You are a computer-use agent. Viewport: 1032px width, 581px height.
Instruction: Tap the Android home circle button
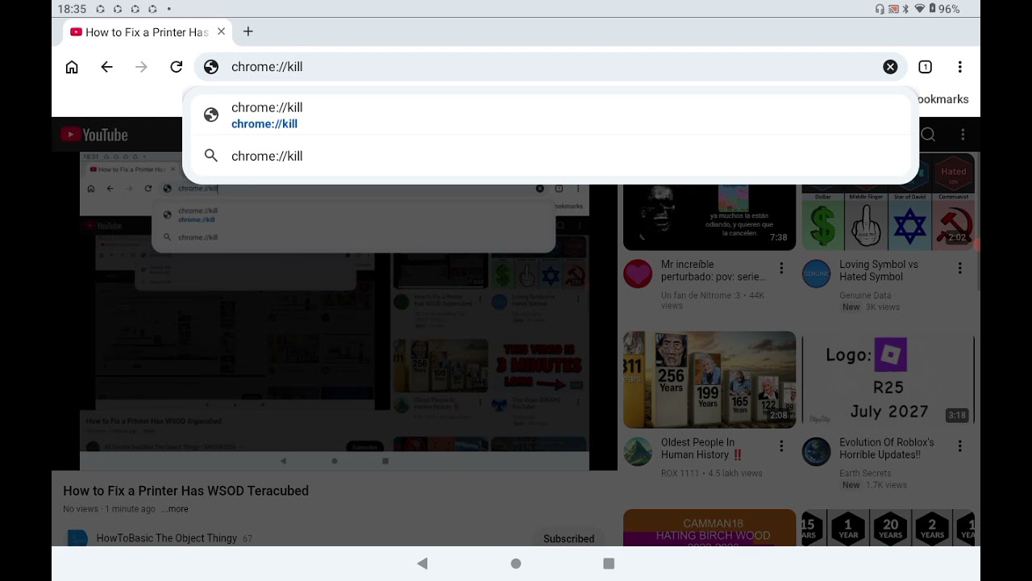click(516, 563)
